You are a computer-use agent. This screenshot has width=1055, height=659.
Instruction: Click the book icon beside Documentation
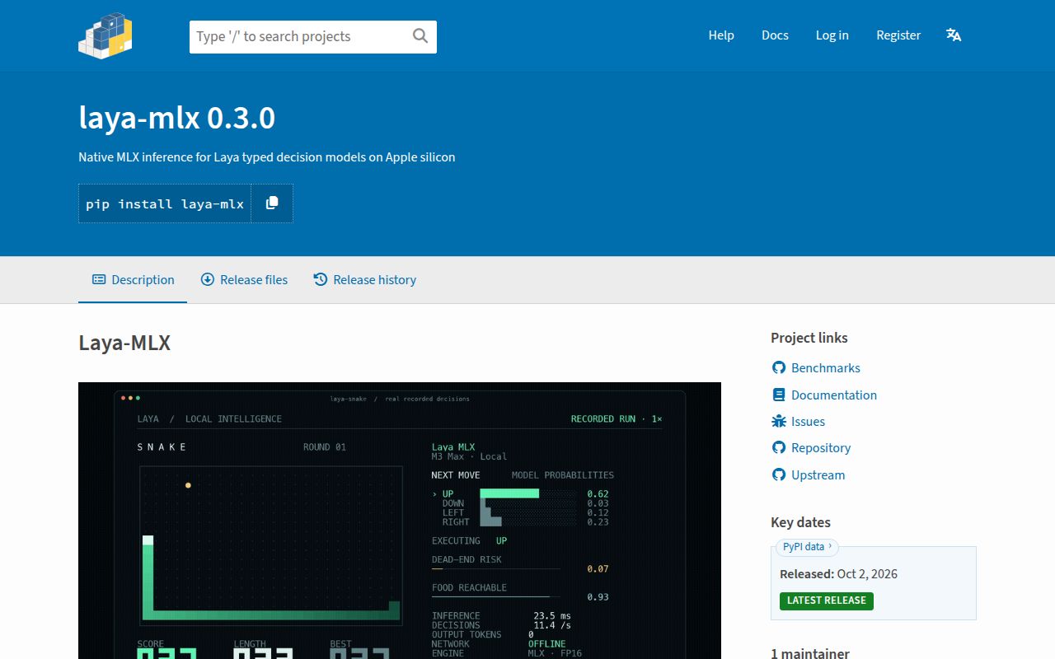click(x=779, y=395)
